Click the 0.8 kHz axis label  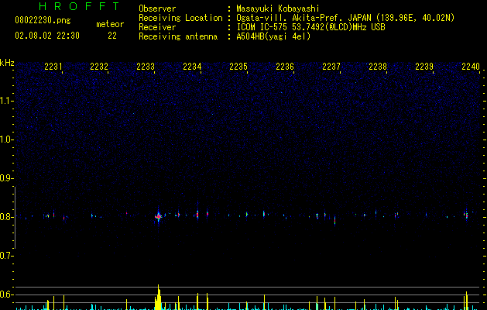pyautogui.click(x=6, y=217)
